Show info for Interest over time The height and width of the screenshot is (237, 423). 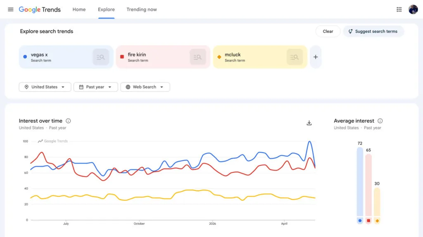tap(68, 121)
